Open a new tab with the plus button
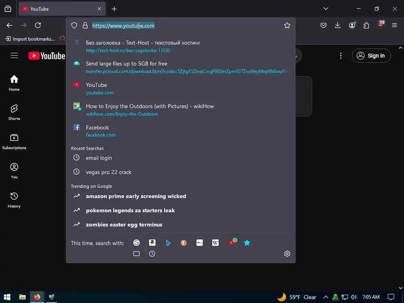Image resolution: width=404 pixels, height=303 pixels. (x=114, y=9)
